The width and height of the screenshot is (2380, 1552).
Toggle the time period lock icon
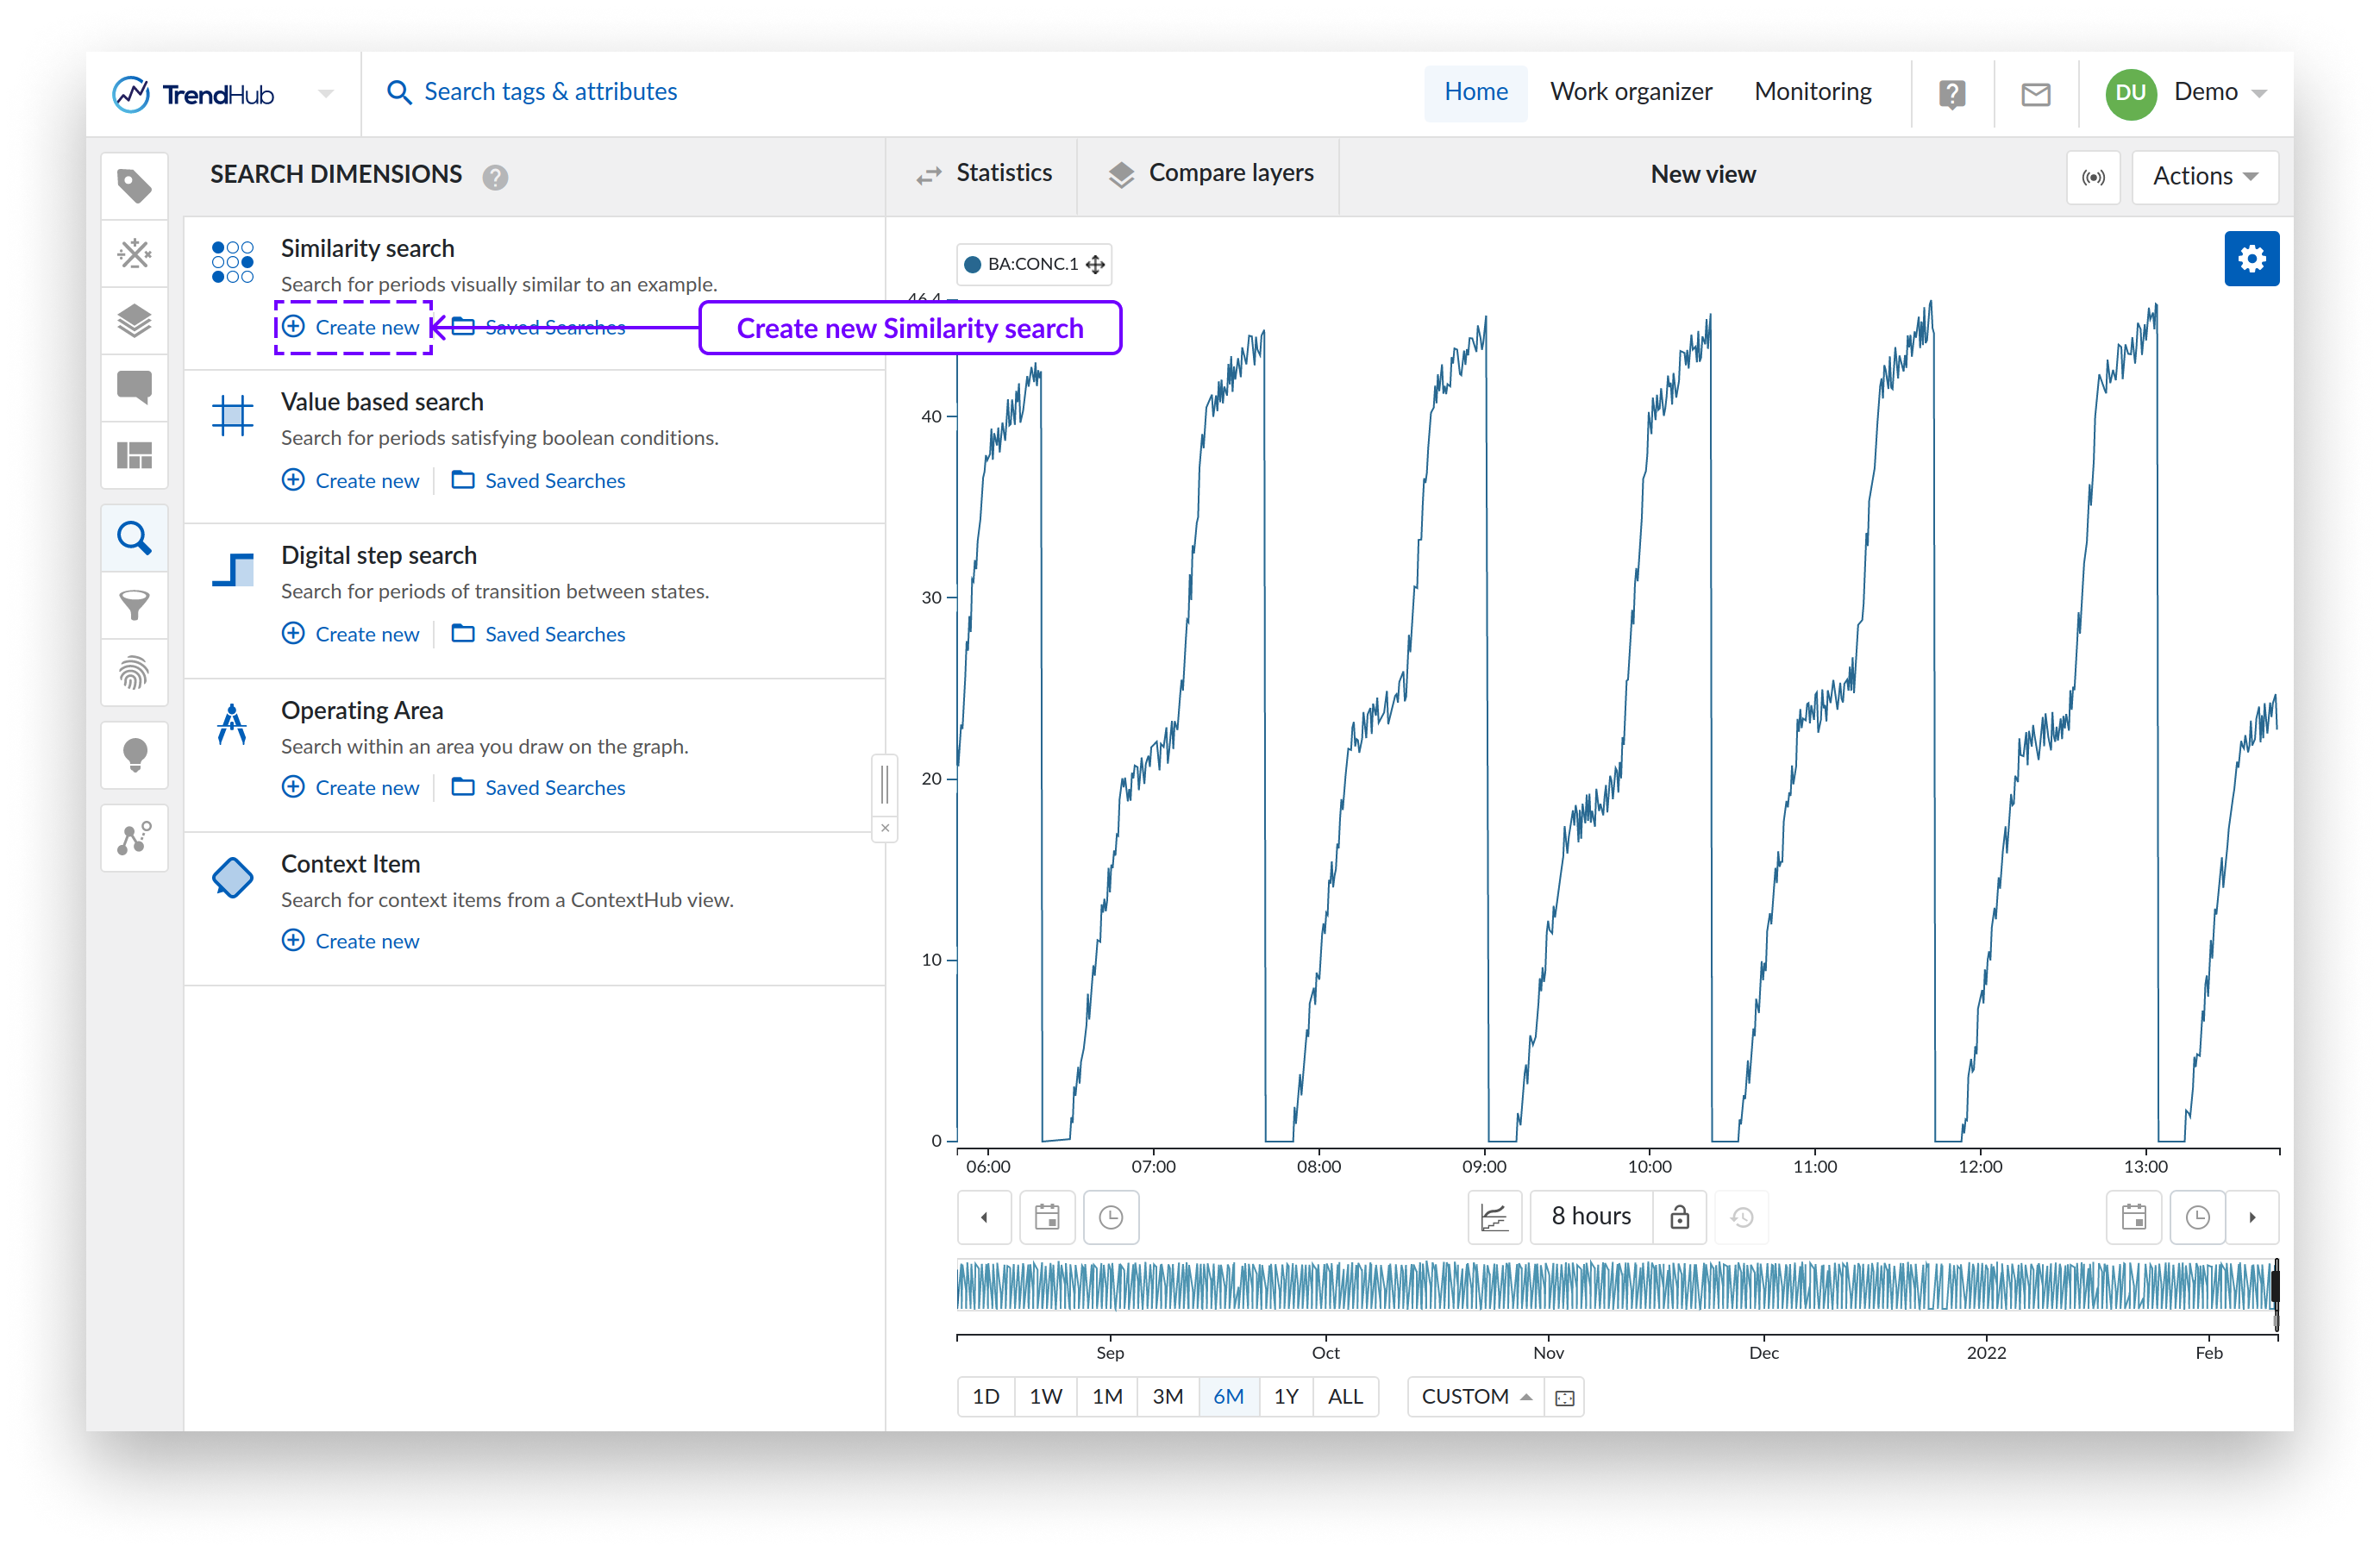(x=1679, y=1217)
